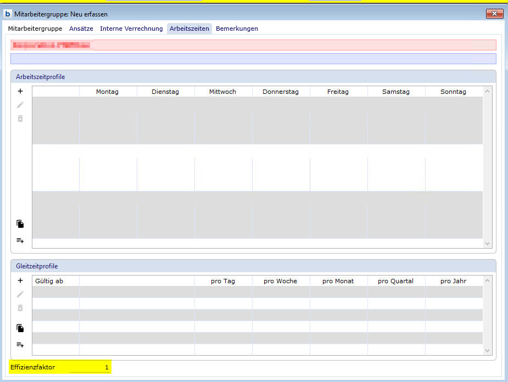Click the trash delete icon in Gleitzeitprofile

pos(20,308)
